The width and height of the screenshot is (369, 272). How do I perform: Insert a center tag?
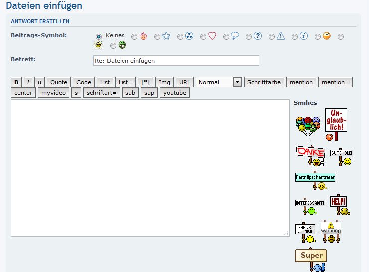click(x=23, y=93)
